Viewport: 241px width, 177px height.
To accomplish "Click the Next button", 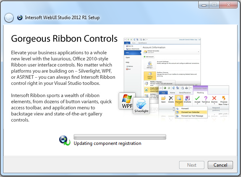I will tap(192, 165).
